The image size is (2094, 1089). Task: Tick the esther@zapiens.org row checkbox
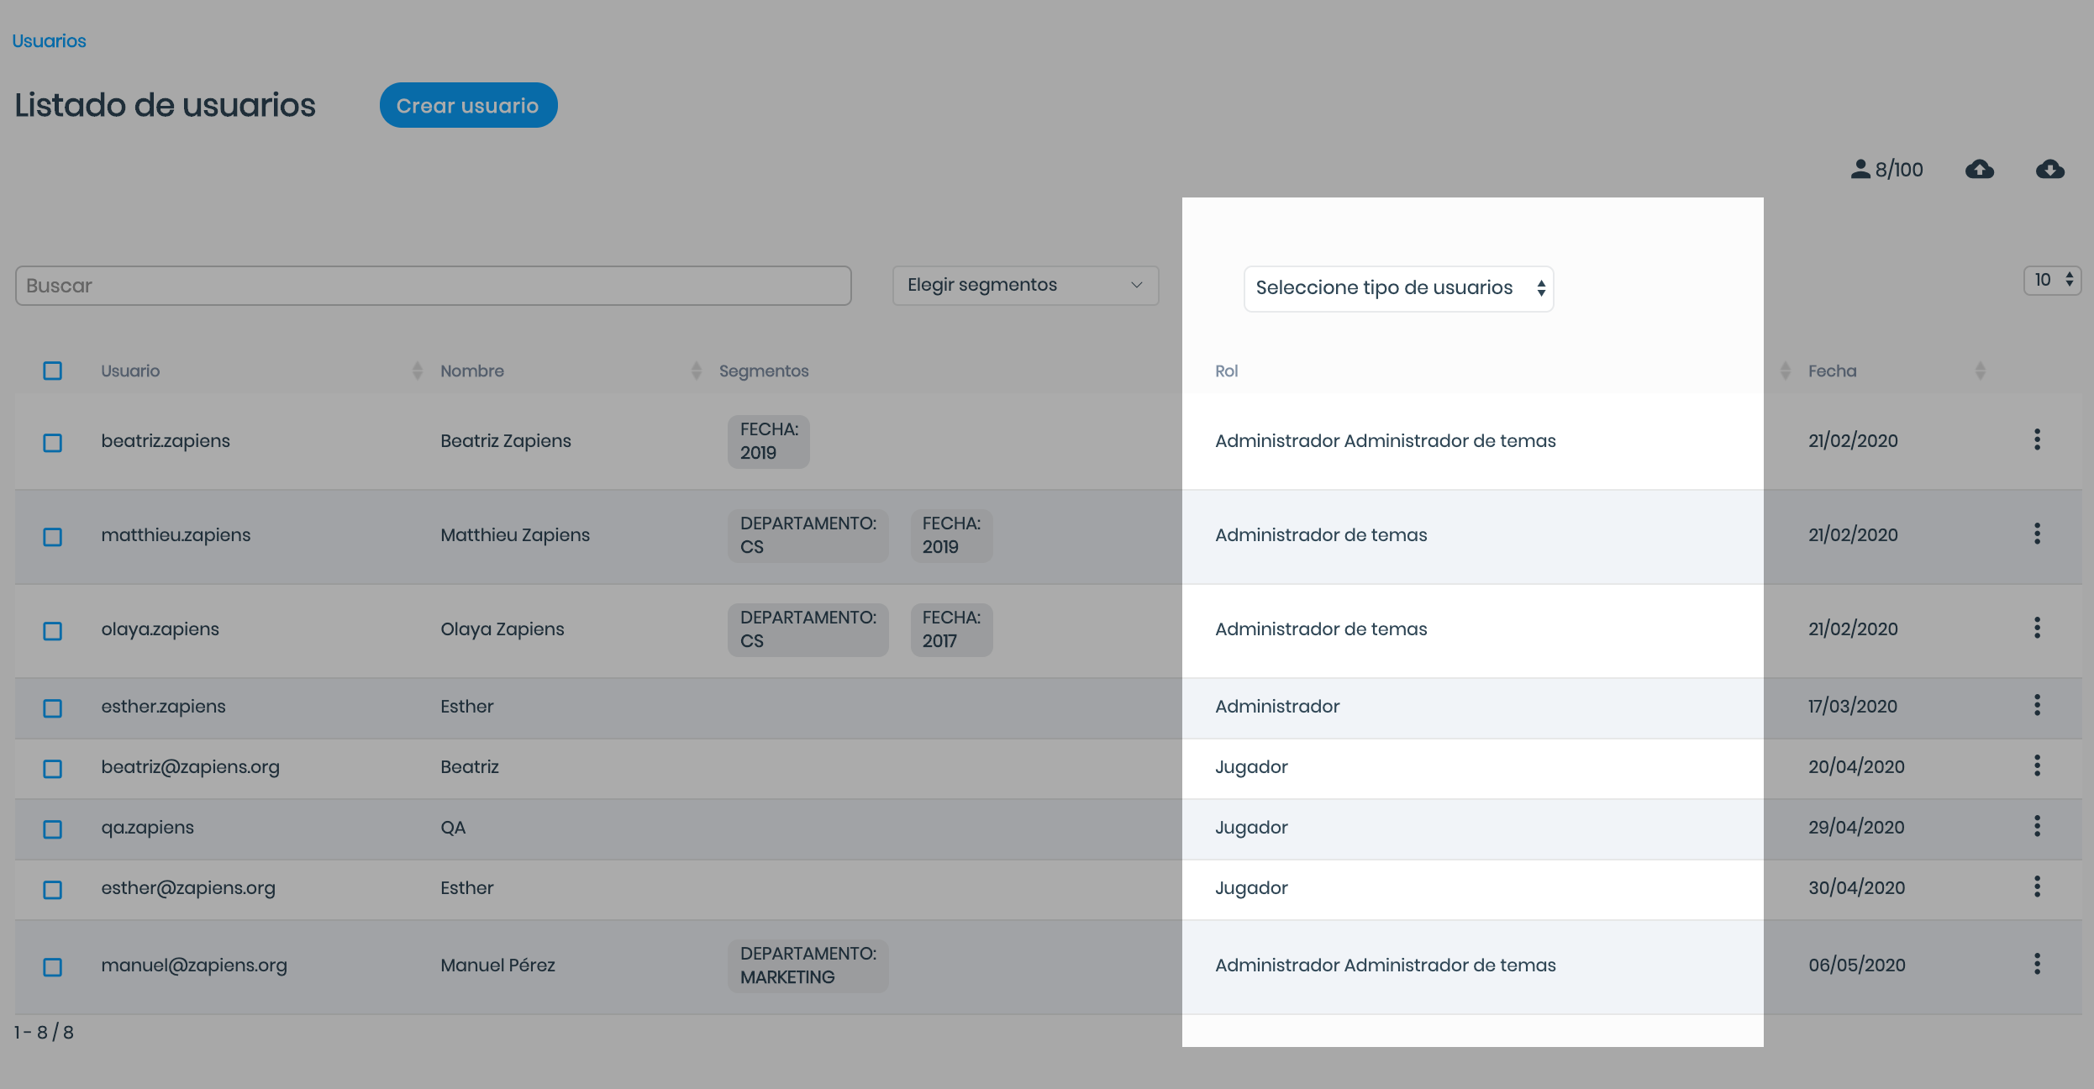coord(52,889)
